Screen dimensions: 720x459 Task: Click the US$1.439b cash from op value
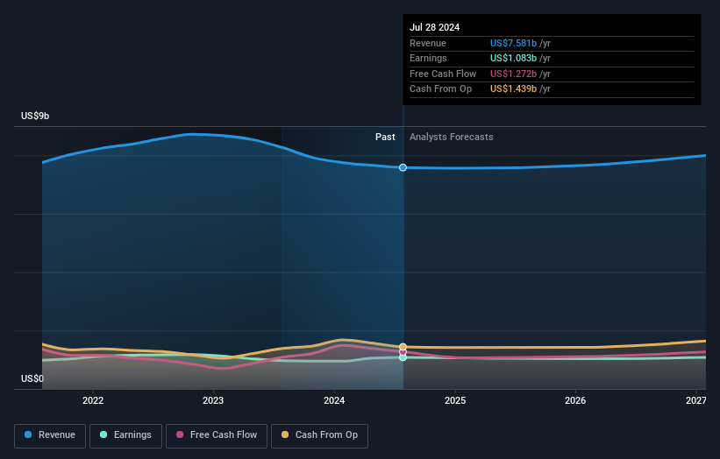pyautogui.click(x=513, y=89)
